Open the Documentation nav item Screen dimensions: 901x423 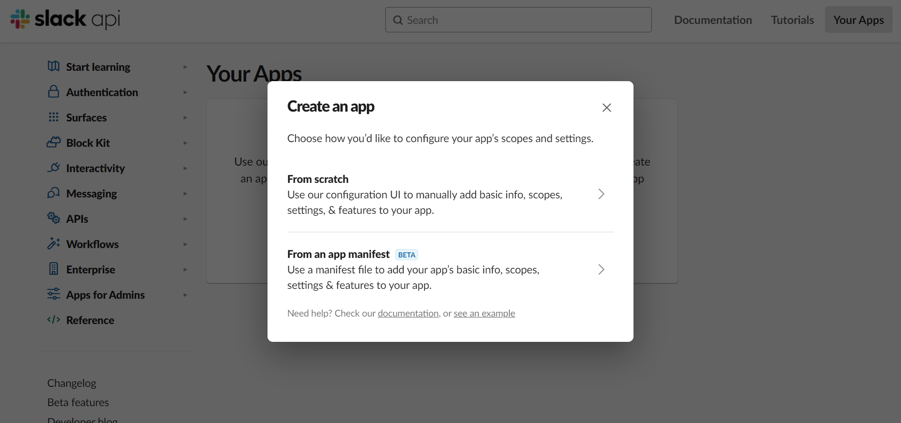point(713,20)
